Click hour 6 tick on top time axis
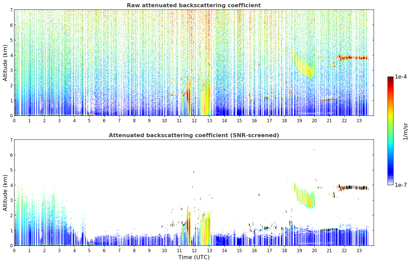Screen dimensions: 411x263 [104, 120]
